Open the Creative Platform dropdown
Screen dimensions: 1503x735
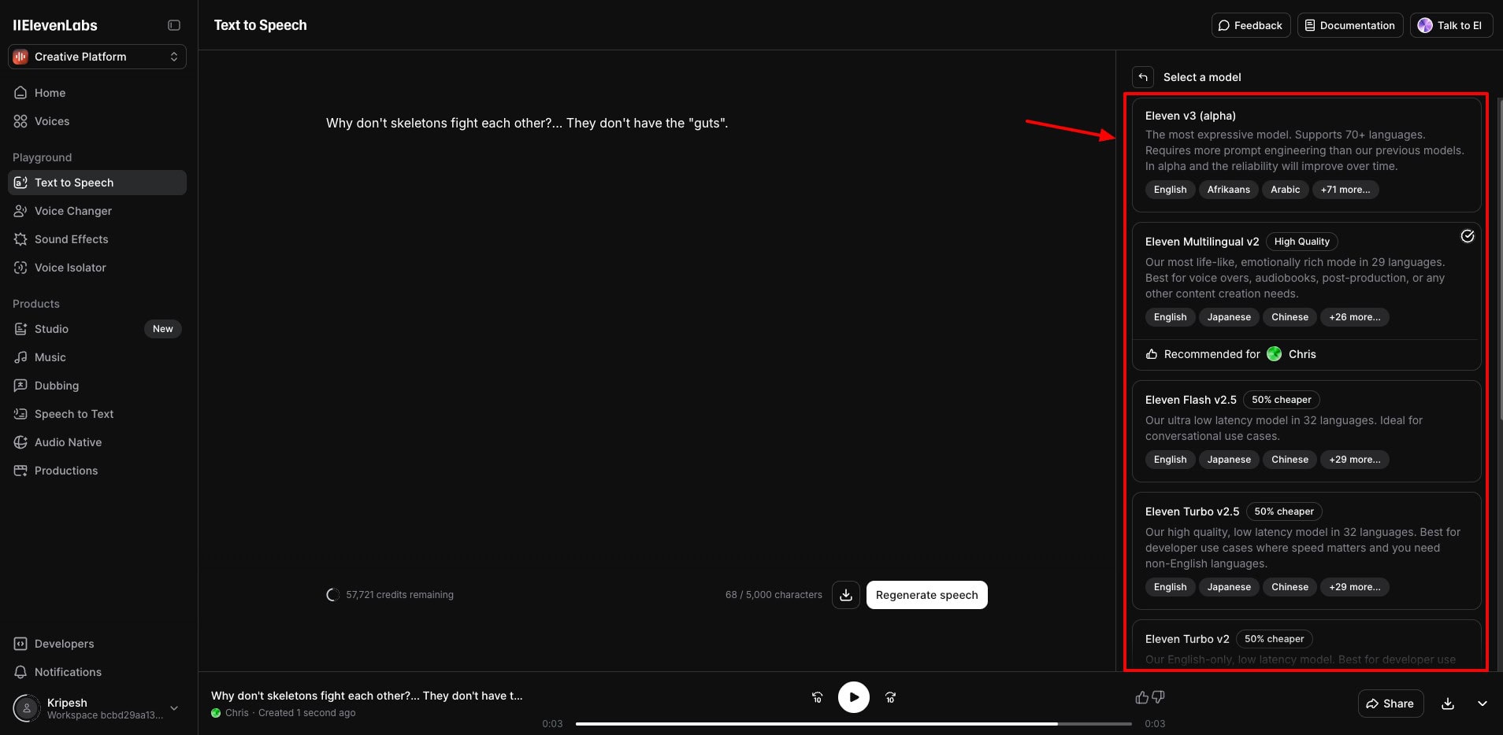point(97,57)
